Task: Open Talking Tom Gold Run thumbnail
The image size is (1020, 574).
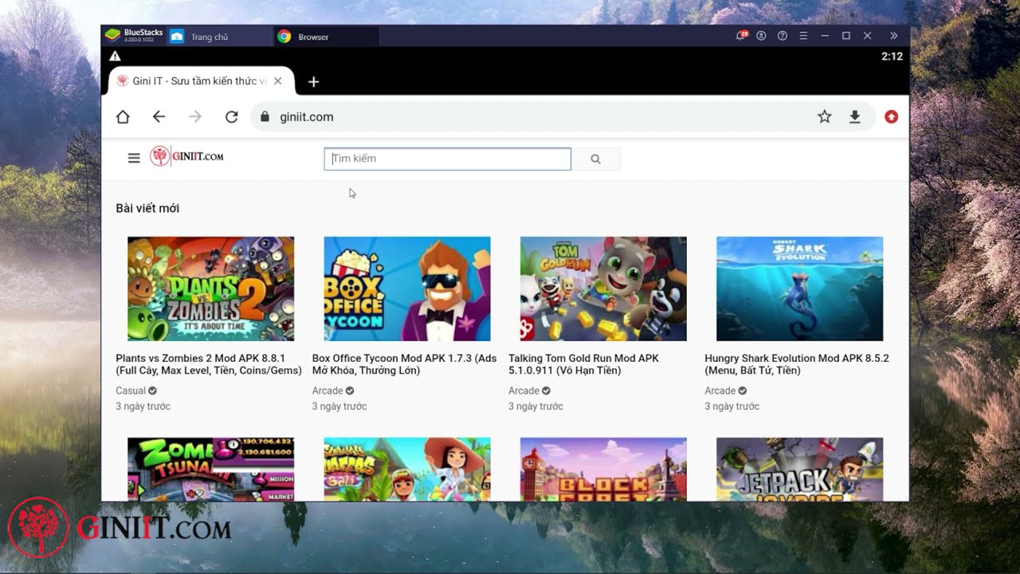Action: (603, 289)
